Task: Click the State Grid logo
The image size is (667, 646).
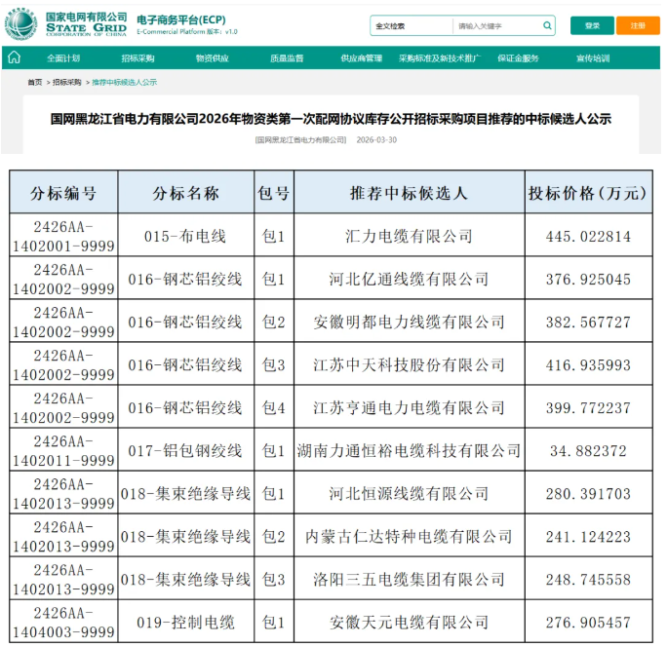Action: click(x=66, y=24)
